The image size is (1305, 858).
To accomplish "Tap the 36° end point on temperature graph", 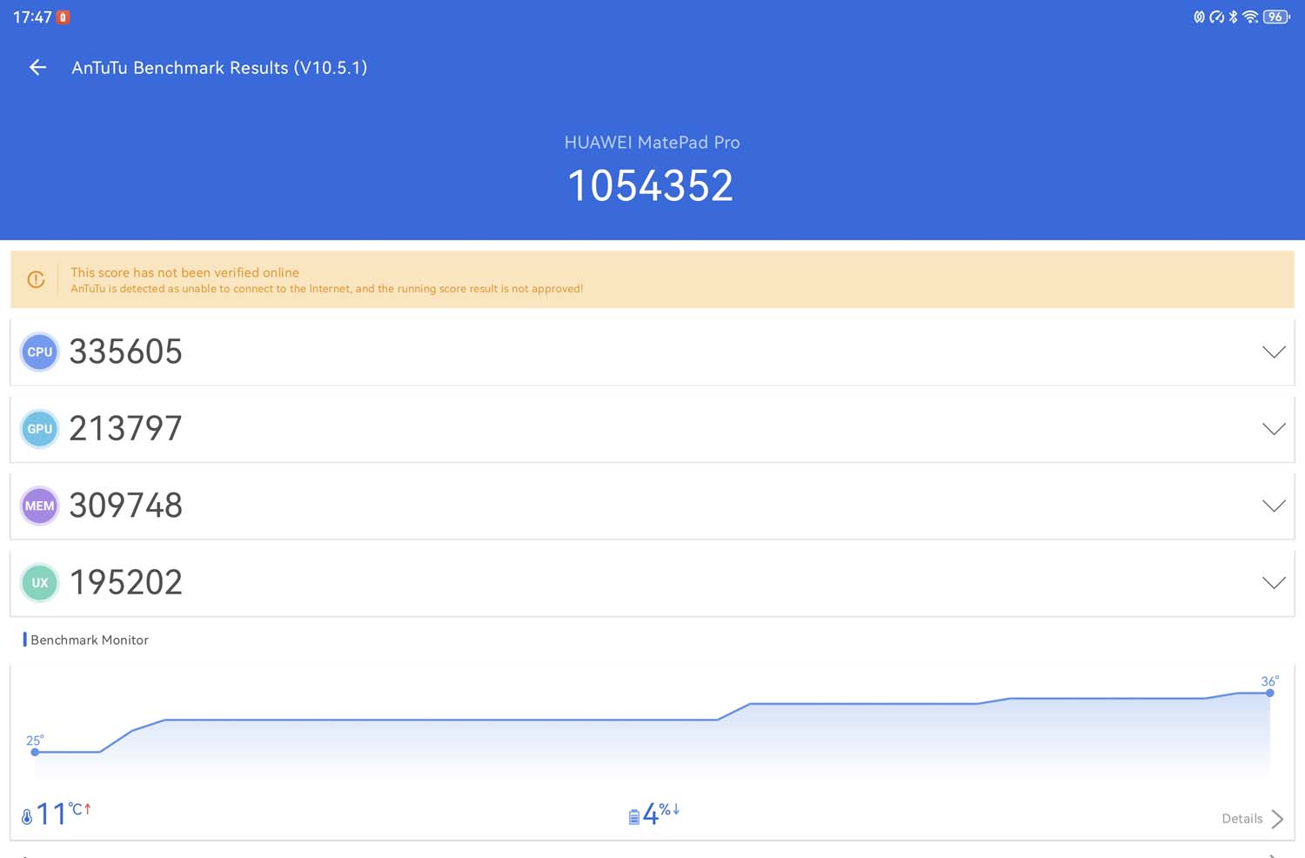I will (1270, 693).
